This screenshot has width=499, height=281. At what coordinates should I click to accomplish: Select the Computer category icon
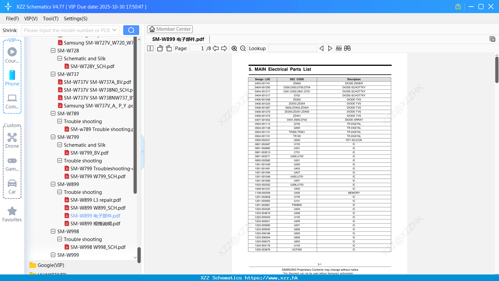[12, 101]
